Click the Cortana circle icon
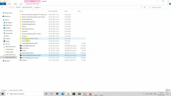The width and height of the screenshot is (171, 96). 46,94
